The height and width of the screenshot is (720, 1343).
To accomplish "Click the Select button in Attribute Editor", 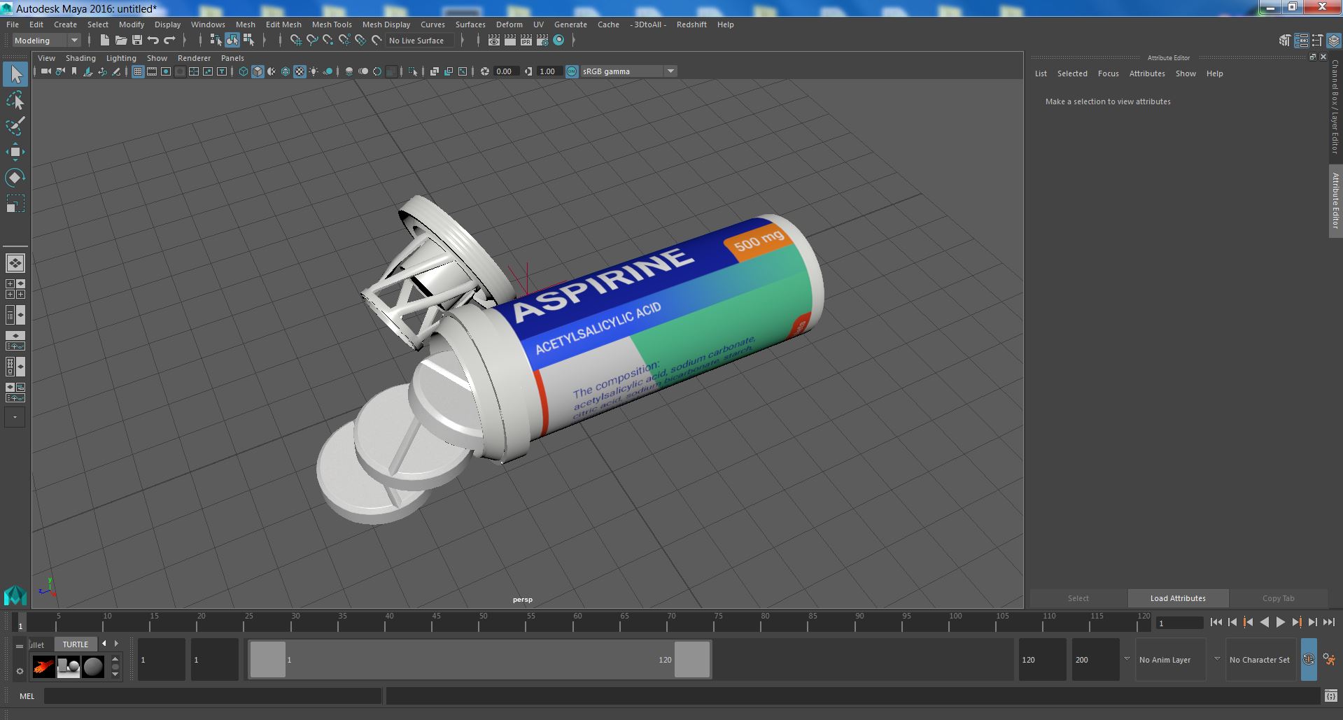I will click(1078, 598).
